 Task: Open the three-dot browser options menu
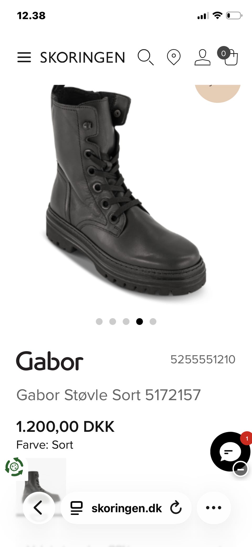(x=214, y=508)
